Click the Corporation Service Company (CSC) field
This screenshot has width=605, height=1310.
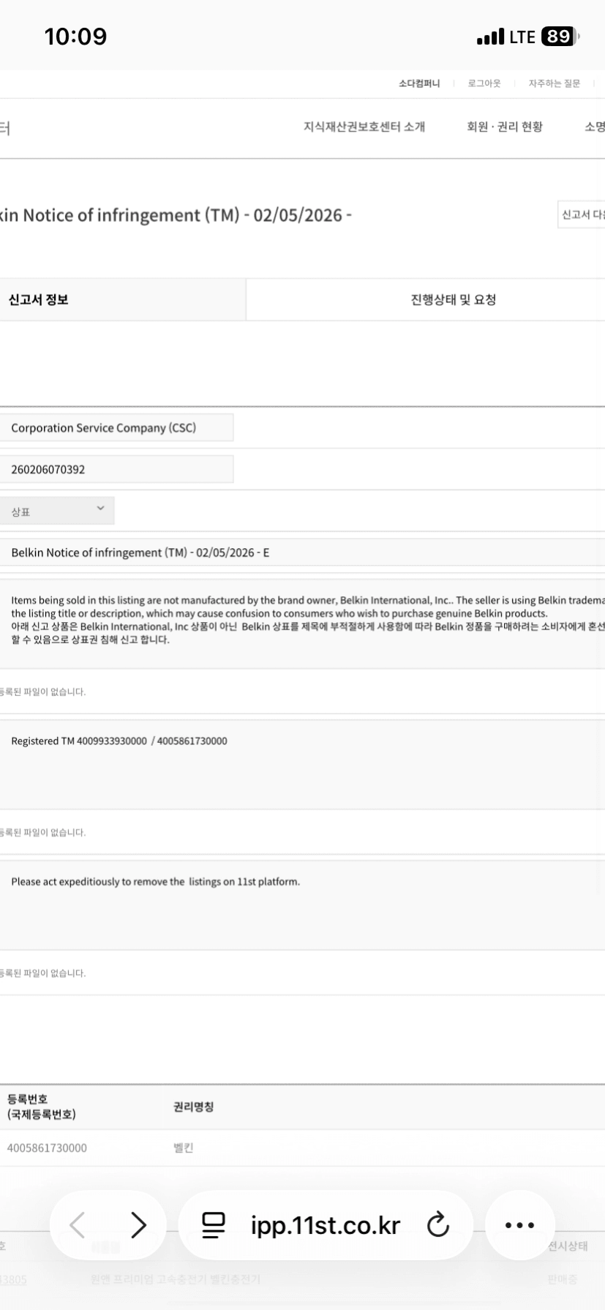click(x=117, y=427)
